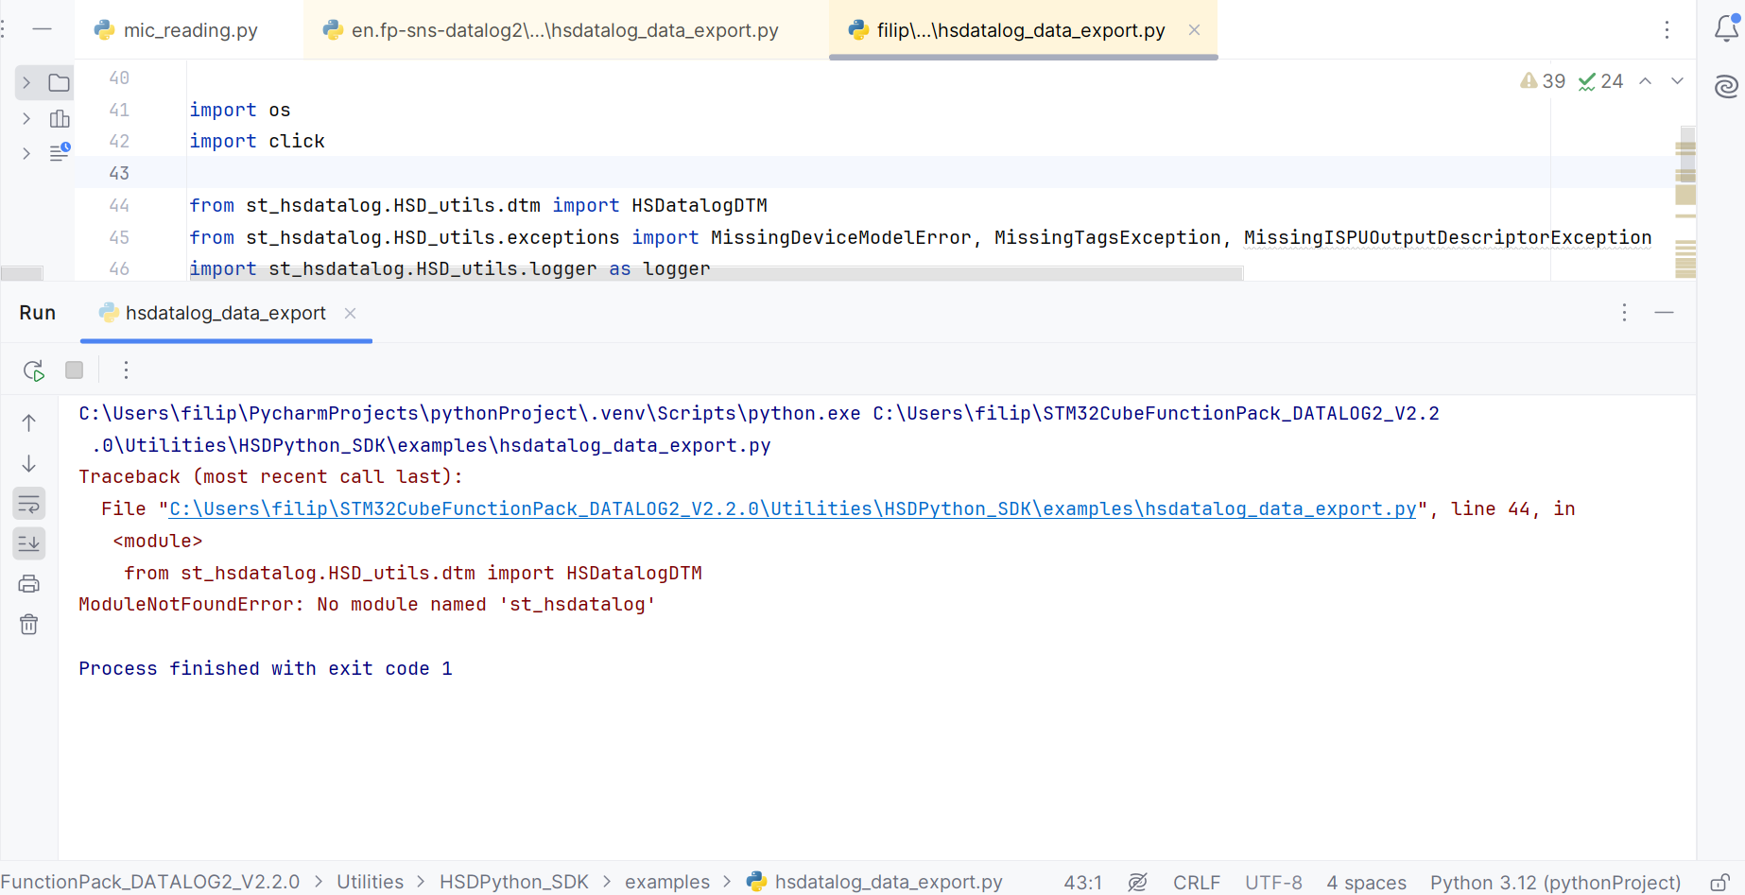Open the traceback file path link
The image size is (1745, 895).
coord(791,508)
